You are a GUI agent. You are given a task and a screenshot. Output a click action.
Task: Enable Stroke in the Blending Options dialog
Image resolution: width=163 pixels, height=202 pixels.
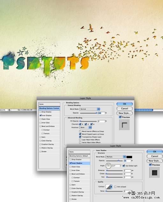coord(41,151)
